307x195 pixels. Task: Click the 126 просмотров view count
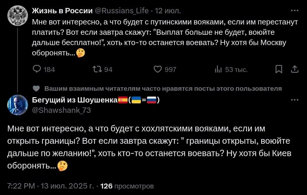tap(127, 186)
